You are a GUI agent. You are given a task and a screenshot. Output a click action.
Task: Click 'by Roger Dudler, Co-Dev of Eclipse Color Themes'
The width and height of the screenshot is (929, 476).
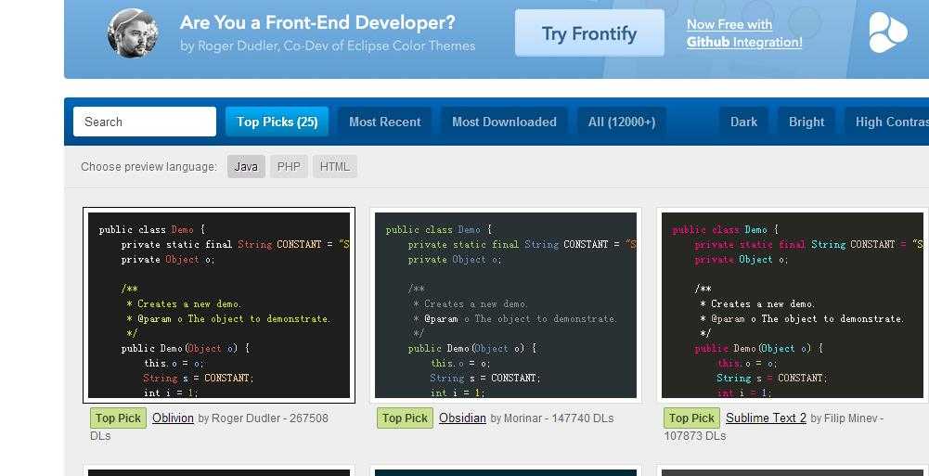coord(328,45)
